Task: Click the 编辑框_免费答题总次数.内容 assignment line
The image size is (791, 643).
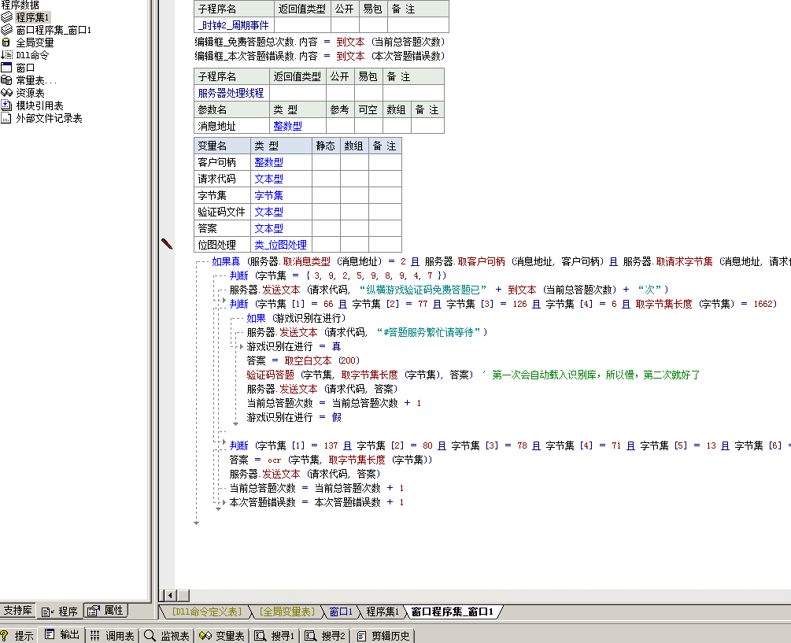Action: click(x=320, y=42)
